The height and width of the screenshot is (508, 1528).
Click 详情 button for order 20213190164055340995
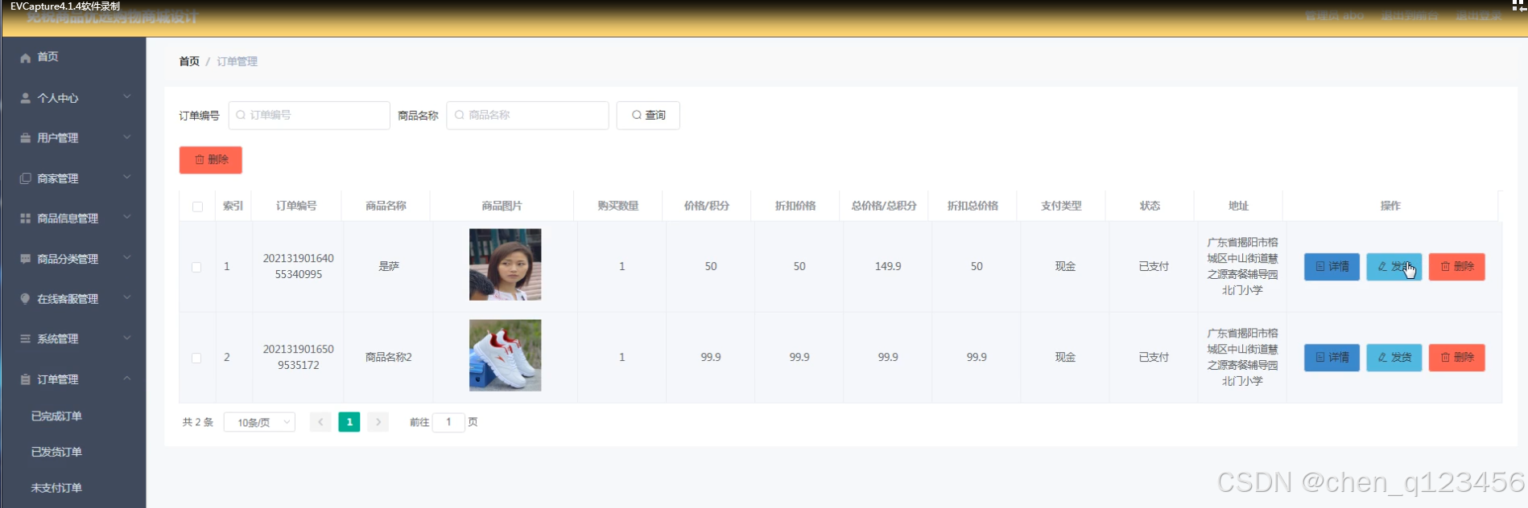(1332, 267)
